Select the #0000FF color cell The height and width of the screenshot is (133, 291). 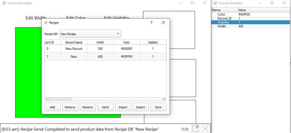click(127, 49)
